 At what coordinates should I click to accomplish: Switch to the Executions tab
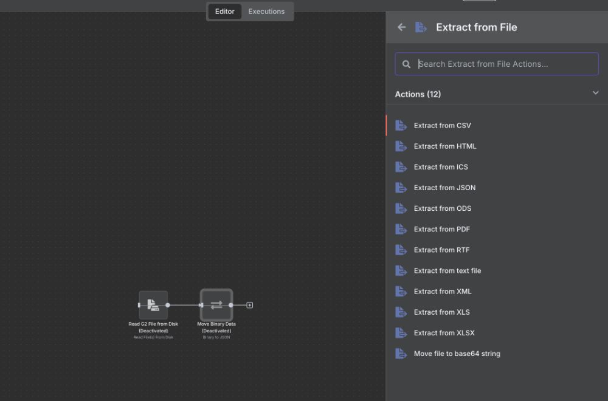pos(267,11)
